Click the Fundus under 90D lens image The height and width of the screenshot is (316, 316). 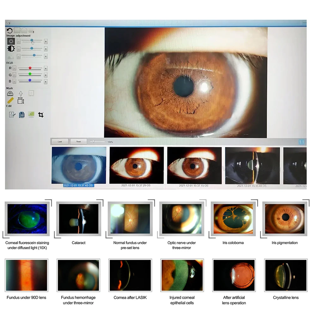click(27, 275)
